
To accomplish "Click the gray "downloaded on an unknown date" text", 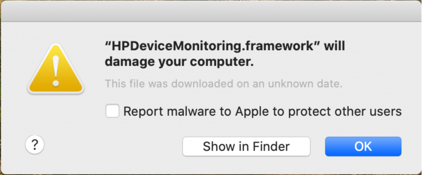I will coord(257,84).
